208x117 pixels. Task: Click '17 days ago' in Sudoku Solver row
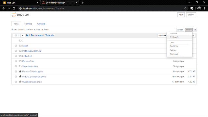[178, 82]
